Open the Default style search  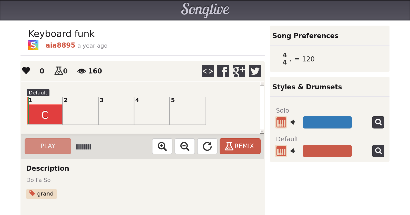click(x=378, y=151)
